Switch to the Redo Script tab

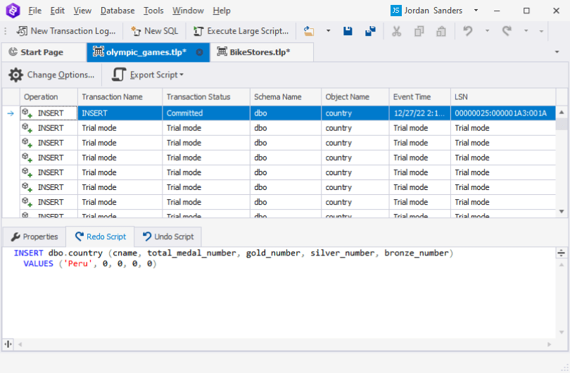point(100,236)
